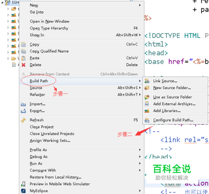
Task: Select the Refresh menu entry
Action: tap(82, 120)
